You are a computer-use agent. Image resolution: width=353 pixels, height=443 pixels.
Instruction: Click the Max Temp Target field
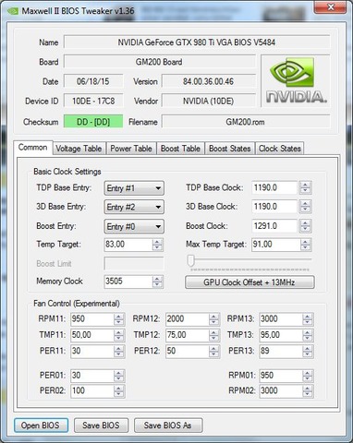(275, 245)
